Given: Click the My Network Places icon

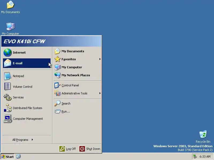Looking at the screenshot, I should (57, 75).
